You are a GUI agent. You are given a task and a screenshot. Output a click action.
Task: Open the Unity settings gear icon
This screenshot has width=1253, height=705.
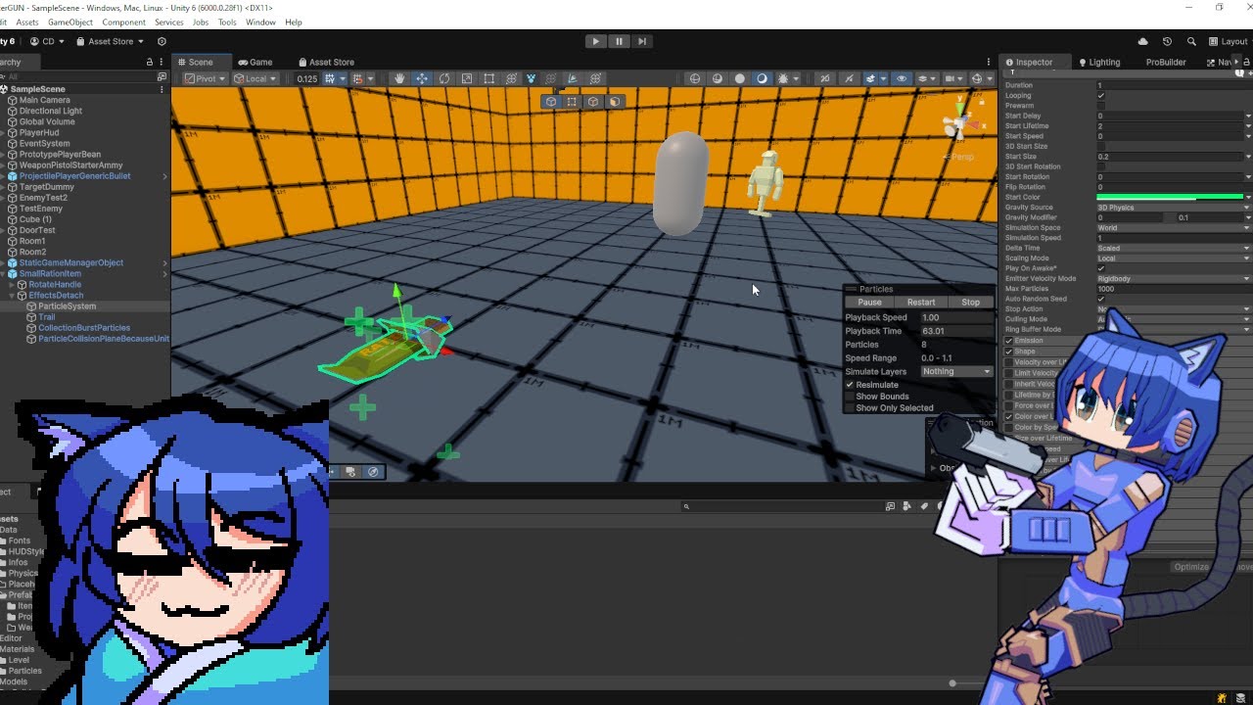pos(162,41)
